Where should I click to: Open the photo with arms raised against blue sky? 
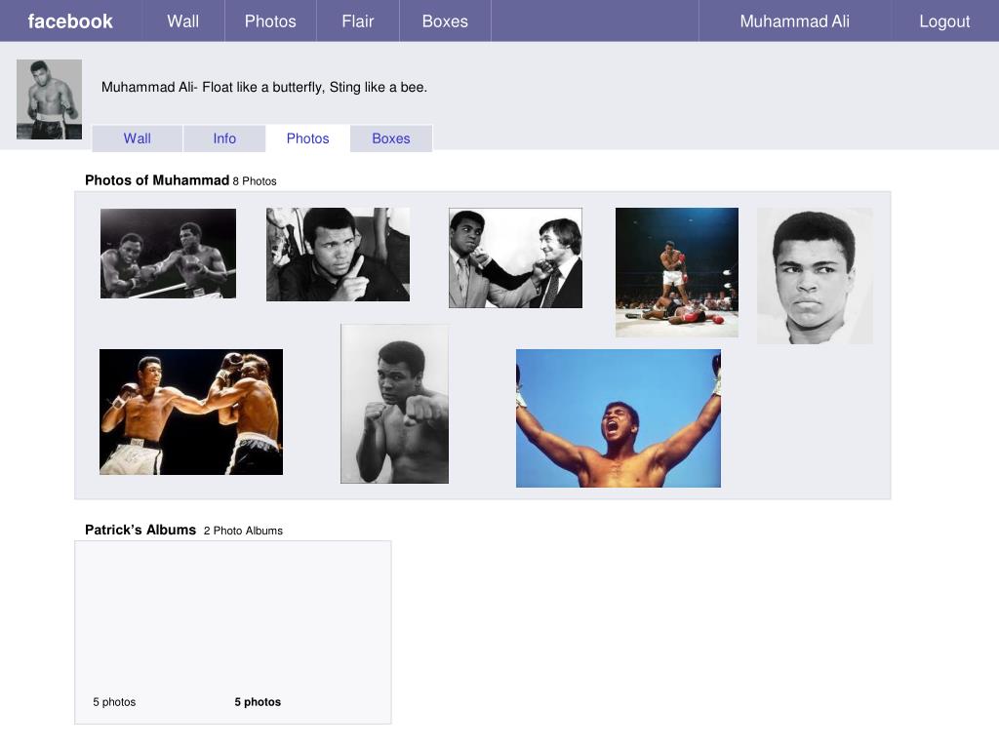tap(618, 418)
